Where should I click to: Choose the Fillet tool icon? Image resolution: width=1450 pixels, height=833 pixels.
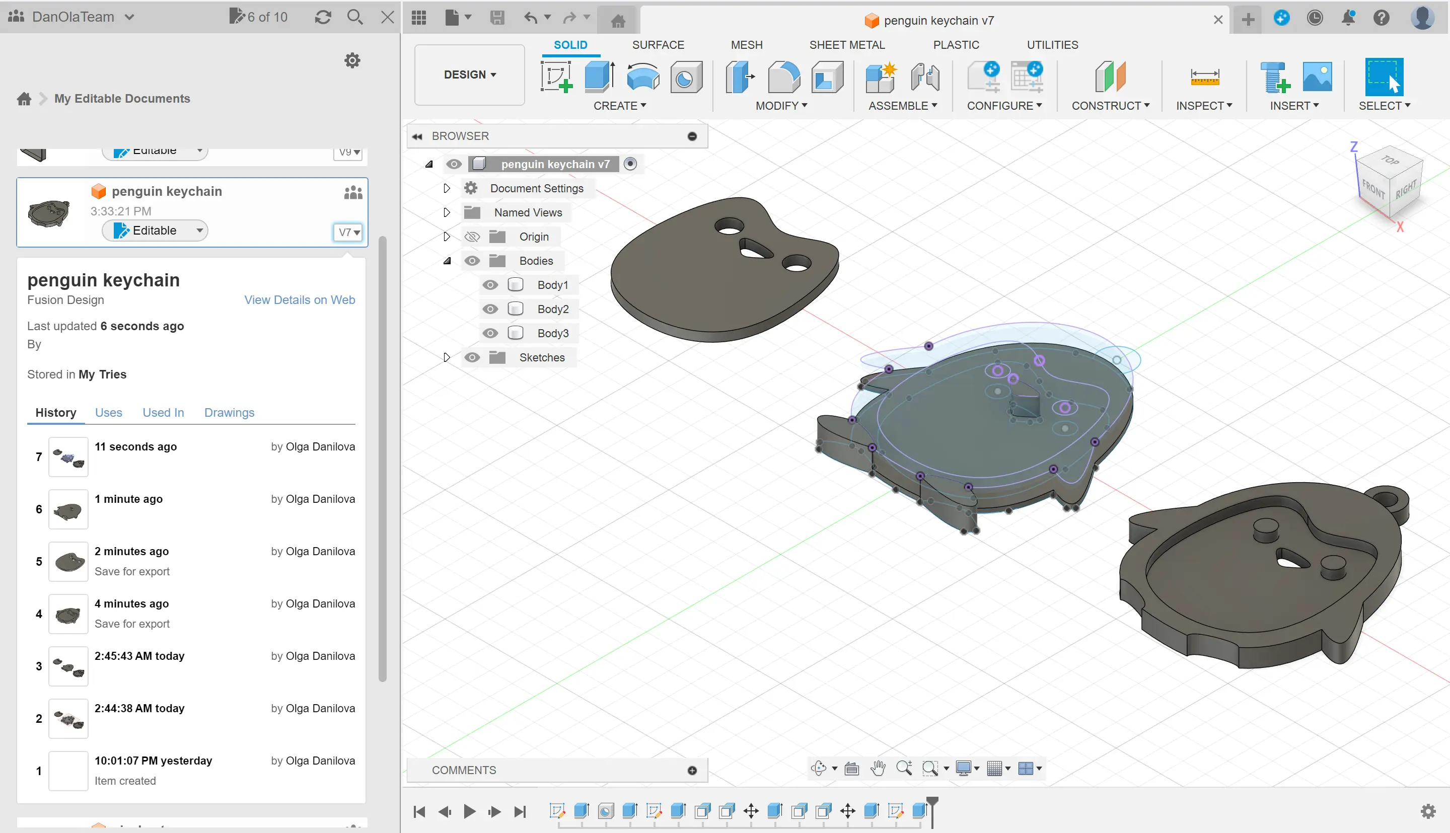point(783,77)
